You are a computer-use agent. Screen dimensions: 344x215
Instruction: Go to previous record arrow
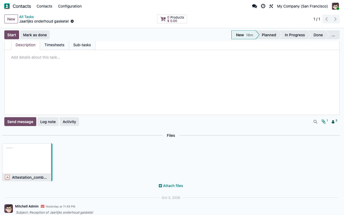tap(327, 19)
